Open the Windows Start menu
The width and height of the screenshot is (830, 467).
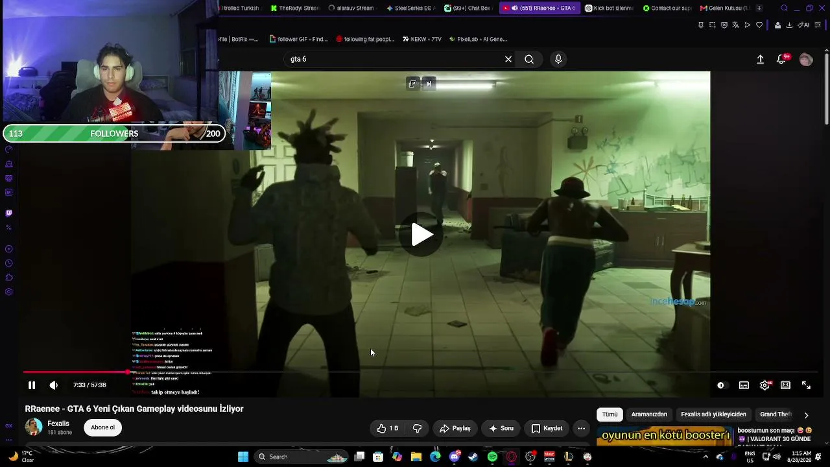coord(243,457)
